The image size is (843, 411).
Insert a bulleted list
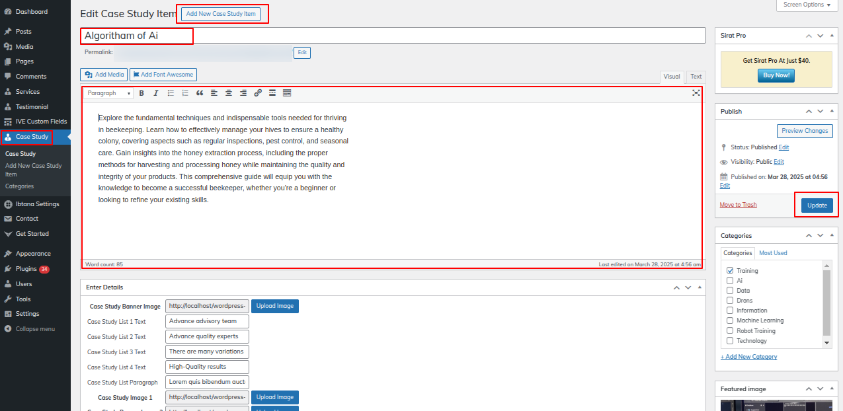pyautogui.click(x=171, y=93)
